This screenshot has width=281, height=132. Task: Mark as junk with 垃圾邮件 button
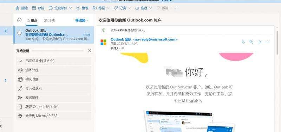[58, 8]
